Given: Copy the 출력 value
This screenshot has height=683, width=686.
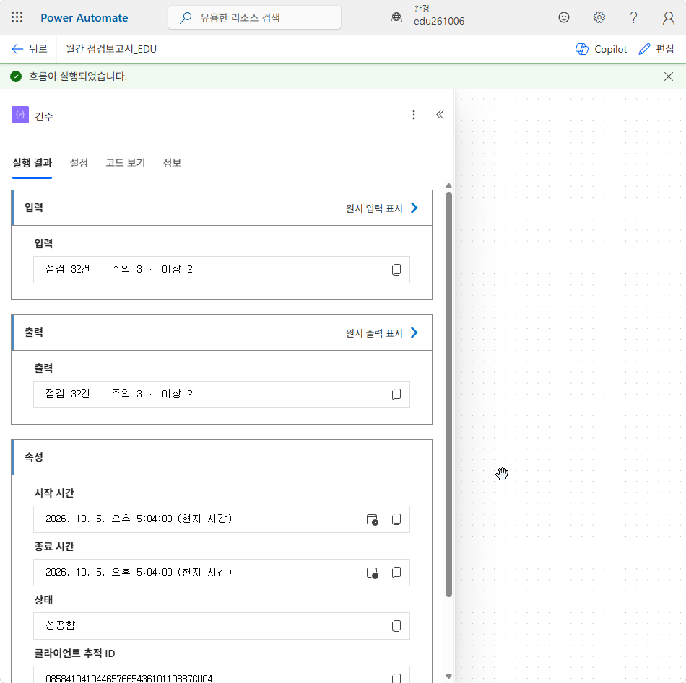Looking at the screenshot, I should 396,395.
